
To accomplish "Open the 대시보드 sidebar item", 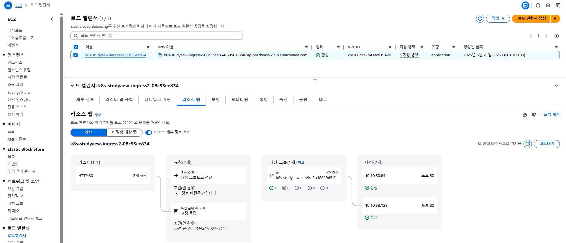I will [15, 30].
